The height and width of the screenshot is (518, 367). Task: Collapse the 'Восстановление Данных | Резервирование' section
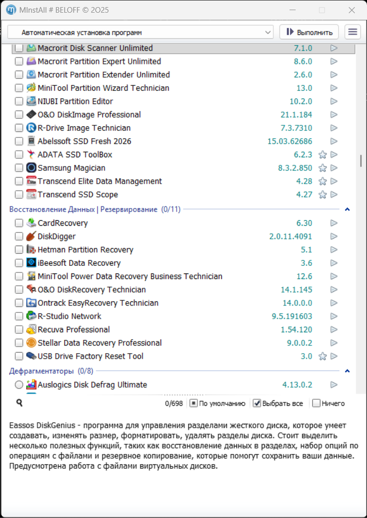(x=347, y=209)
